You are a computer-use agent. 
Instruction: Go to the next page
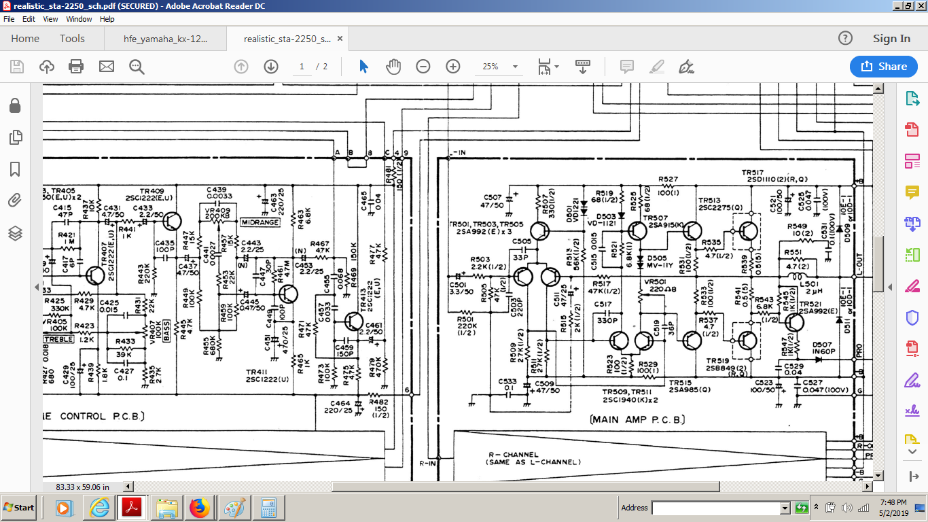[271, 67]
